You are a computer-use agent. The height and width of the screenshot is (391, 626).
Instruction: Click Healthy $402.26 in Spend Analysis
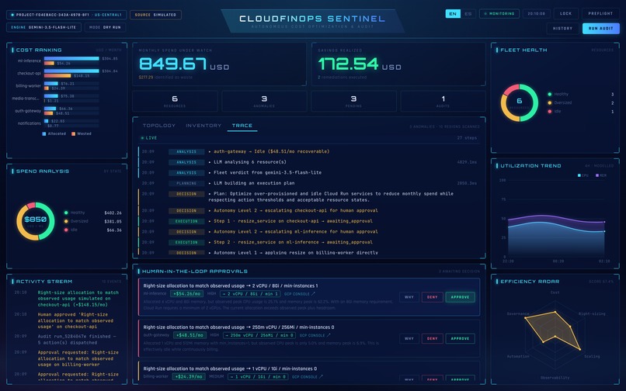click(x=92, y=213)
